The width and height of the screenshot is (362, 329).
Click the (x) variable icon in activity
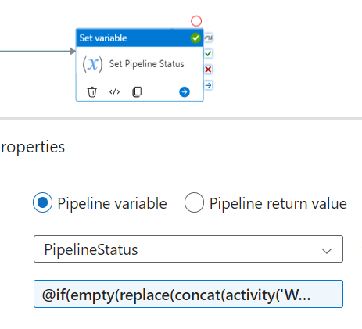pyautogui.click(x=92, y=64)
